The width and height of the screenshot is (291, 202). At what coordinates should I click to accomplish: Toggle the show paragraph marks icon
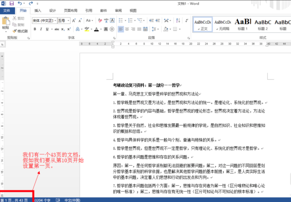click(x=186, y=21)
